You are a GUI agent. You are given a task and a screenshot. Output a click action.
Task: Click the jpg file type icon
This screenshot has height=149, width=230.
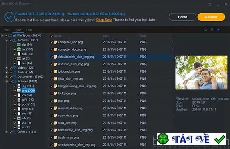[x=19, y=86]
